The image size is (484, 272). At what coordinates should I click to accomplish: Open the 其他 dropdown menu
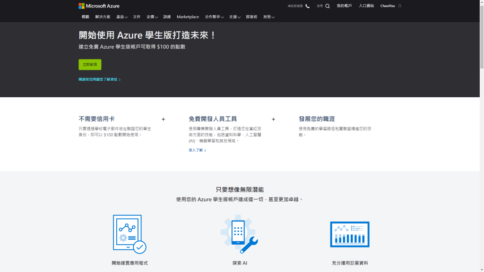click(268, 17)
